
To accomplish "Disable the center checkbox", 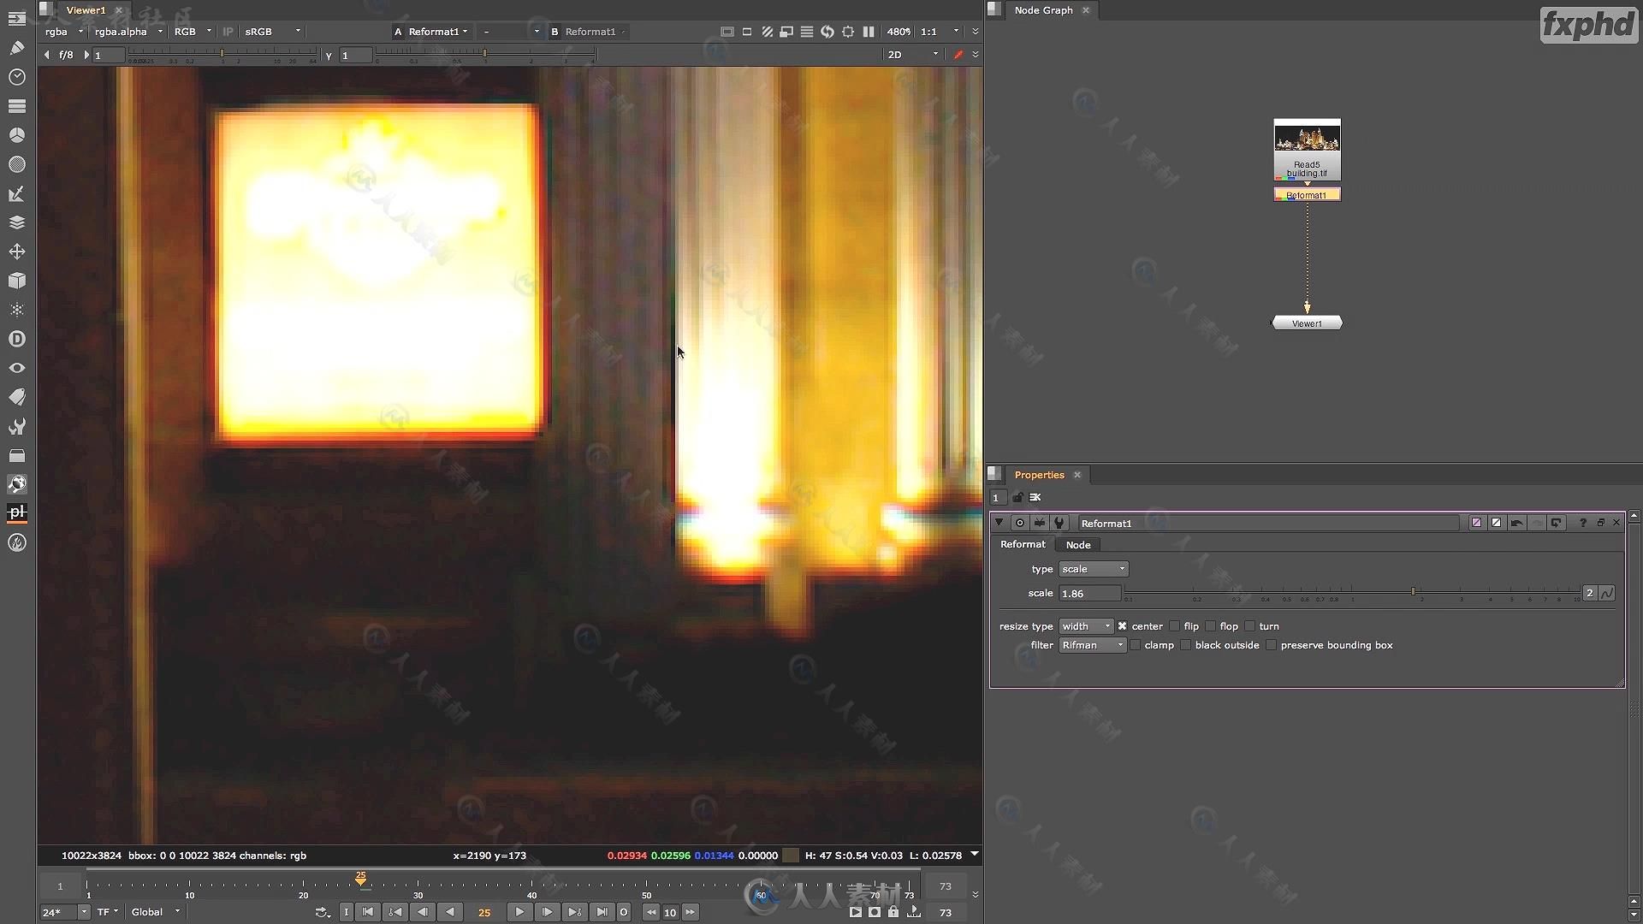I will pos(1122,626).
